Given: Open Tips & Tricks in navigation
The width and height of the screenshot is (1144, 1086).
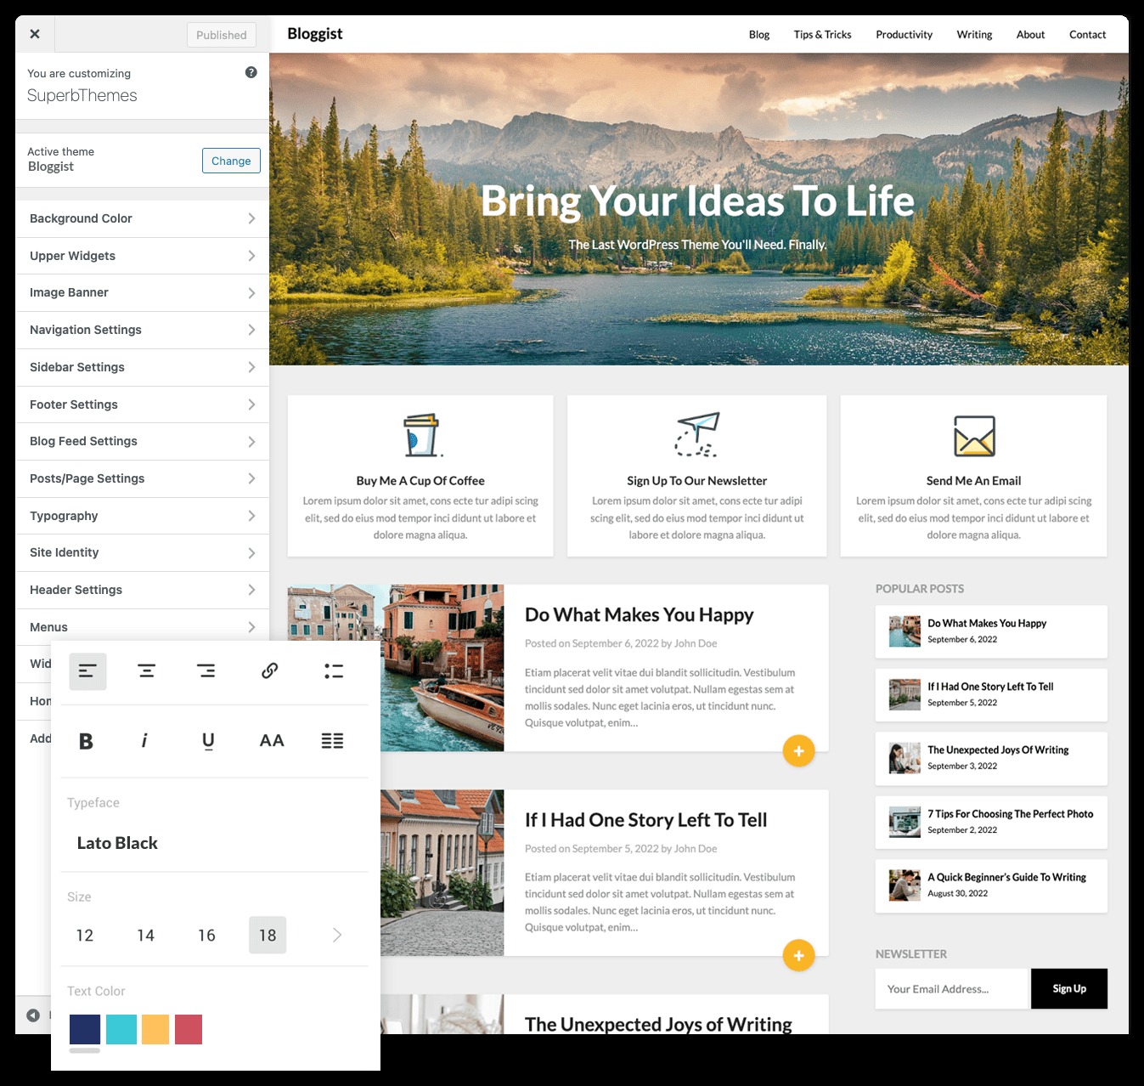Looking at the screenshot, I should pos(822,35).
